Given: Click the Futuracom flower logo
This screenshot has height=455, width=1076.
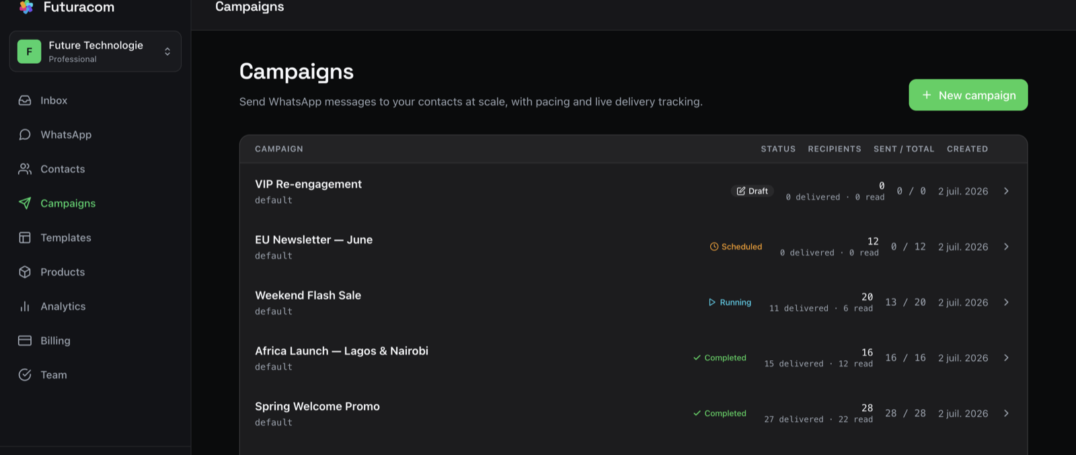Looking at the screenshot, I should (26, 7).
